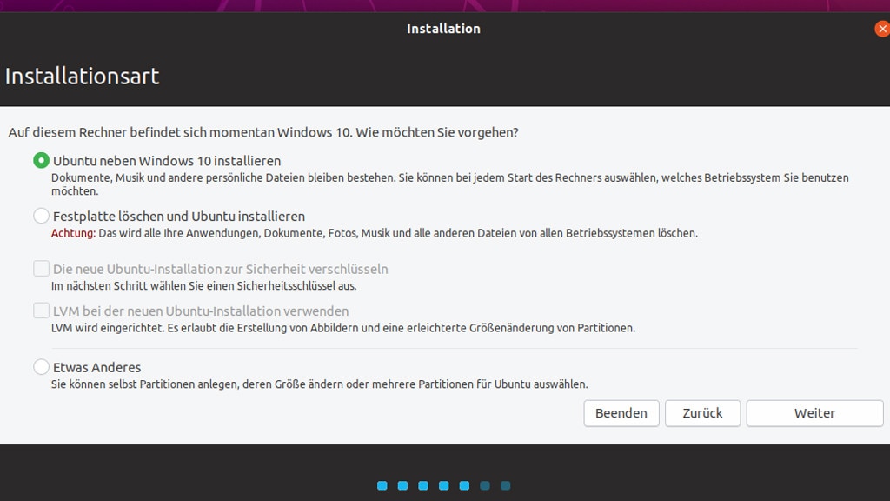Click 'Sie können selbst Partitionen anlegen' description

(x=320, y=384)
